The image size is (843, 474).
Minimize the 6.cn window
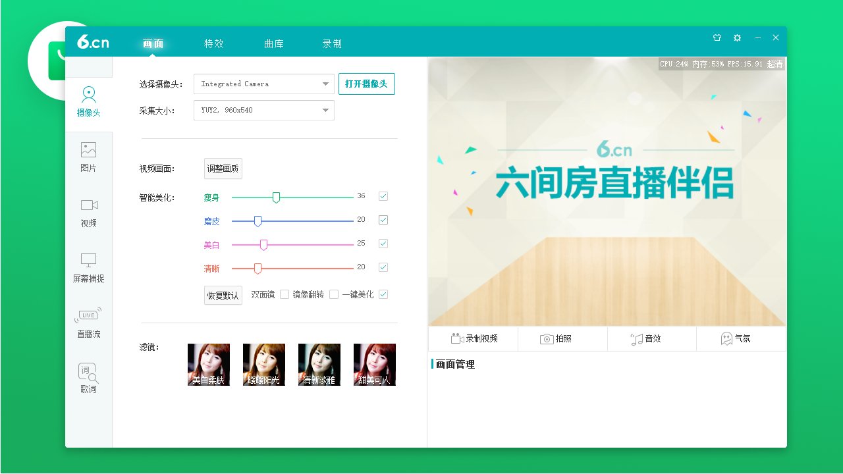758,38
